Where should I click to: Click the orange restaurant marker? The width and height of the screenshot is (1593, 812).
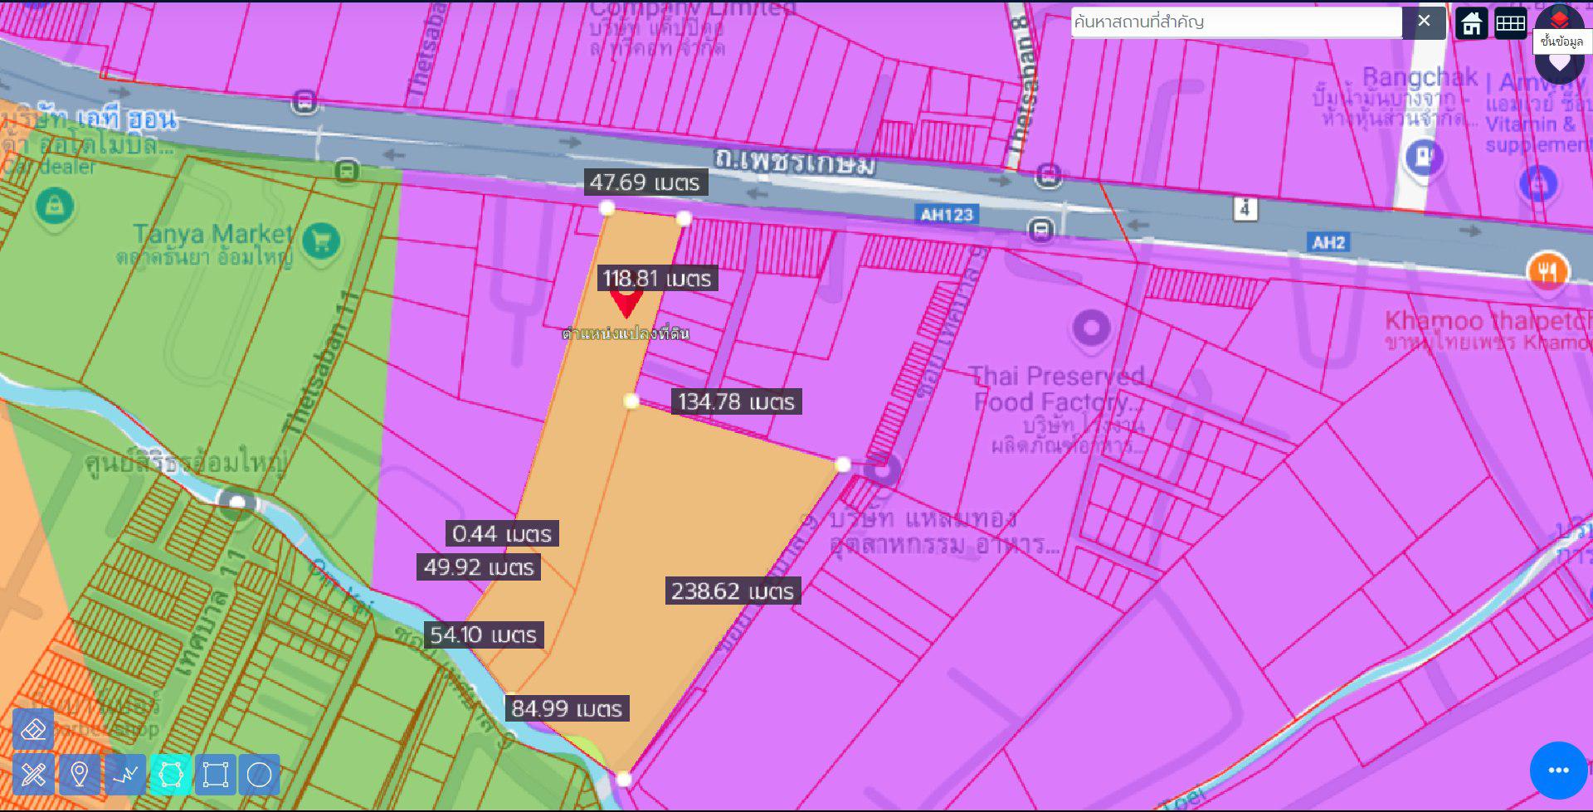pos(1547,270)
